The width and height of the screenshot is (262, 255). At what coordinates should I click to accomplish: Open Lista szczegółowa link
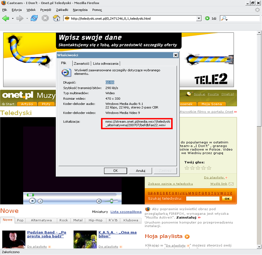[126, 212]
